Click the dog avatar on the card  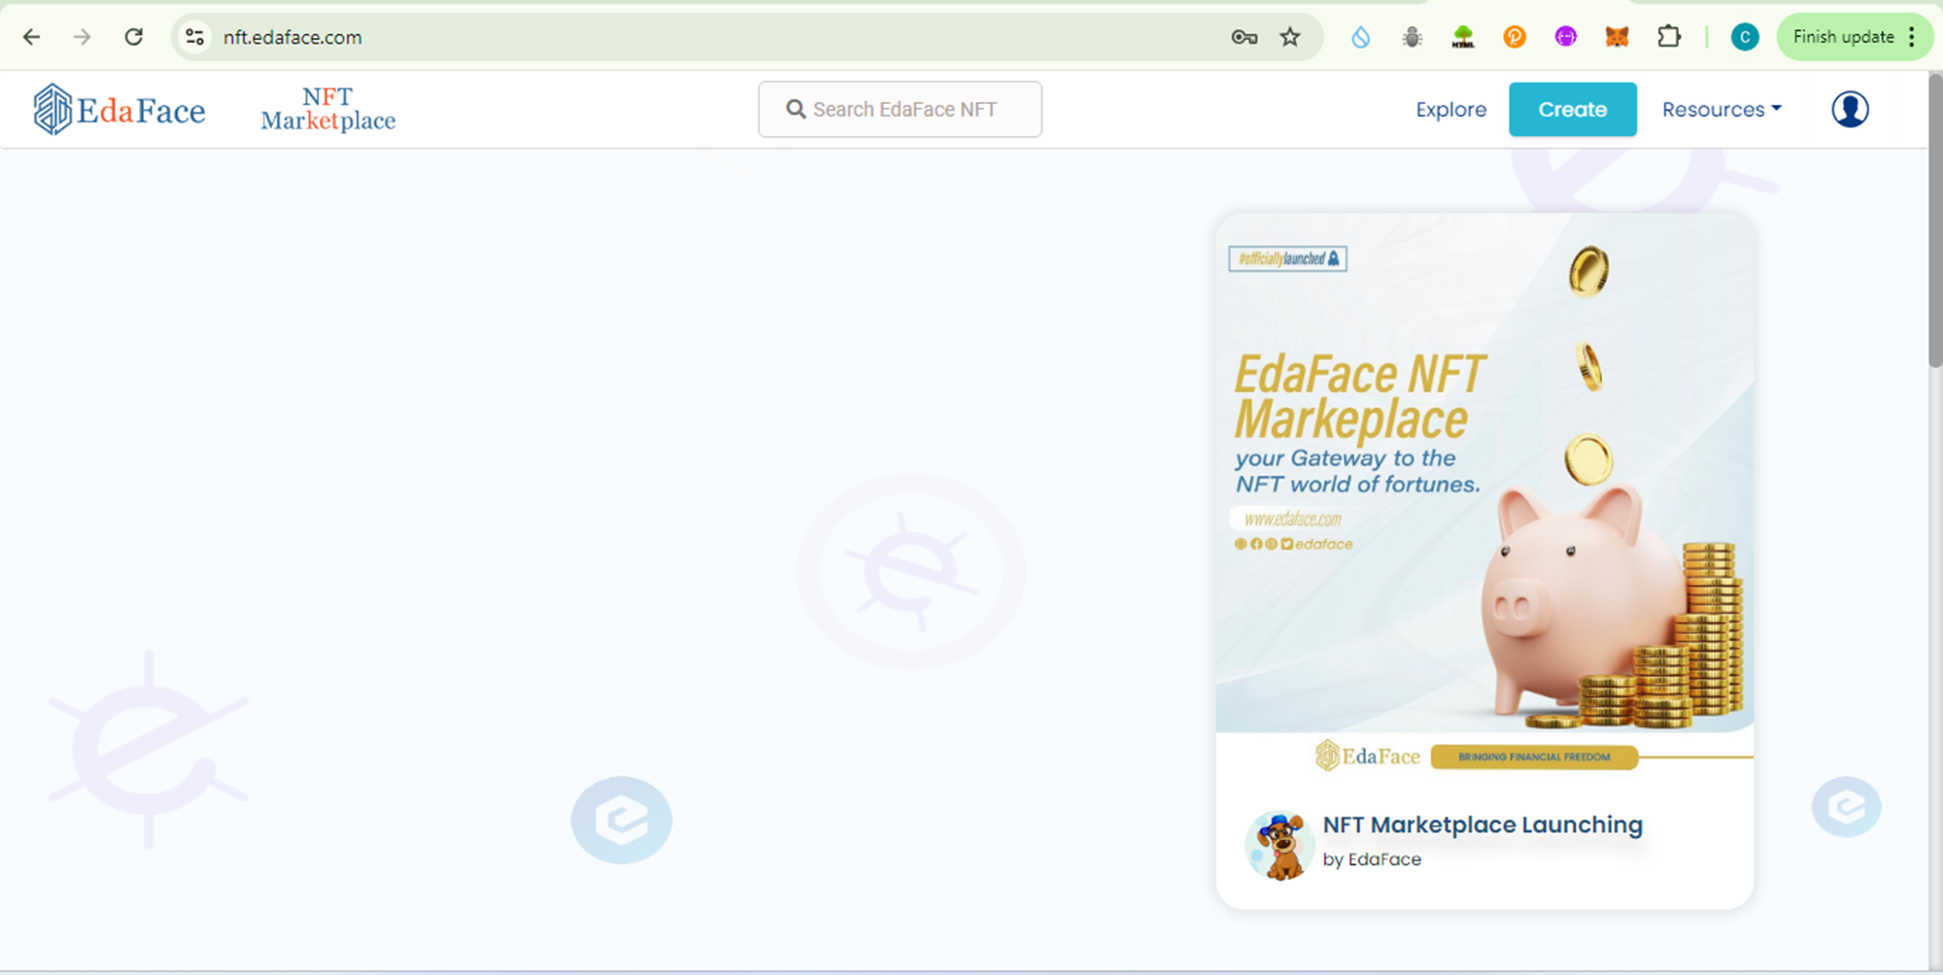pos(1279,845)
